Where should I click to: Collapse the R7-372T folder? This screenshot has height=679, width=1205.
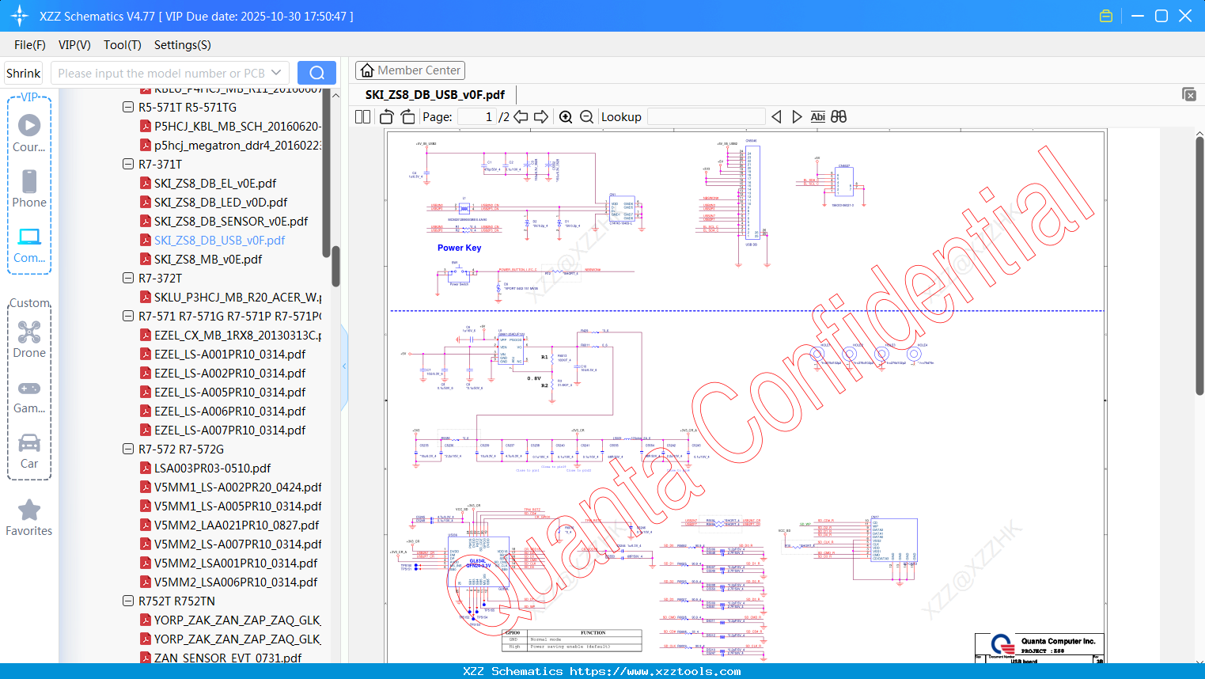(128, 278)
